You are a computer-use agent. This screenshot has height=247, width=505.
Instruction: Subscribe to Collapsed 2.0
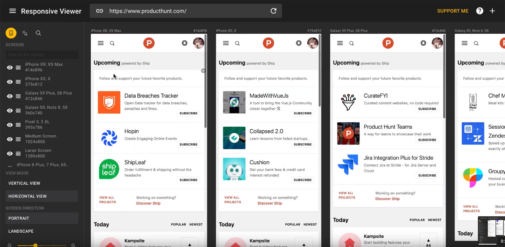pos(303,144)
